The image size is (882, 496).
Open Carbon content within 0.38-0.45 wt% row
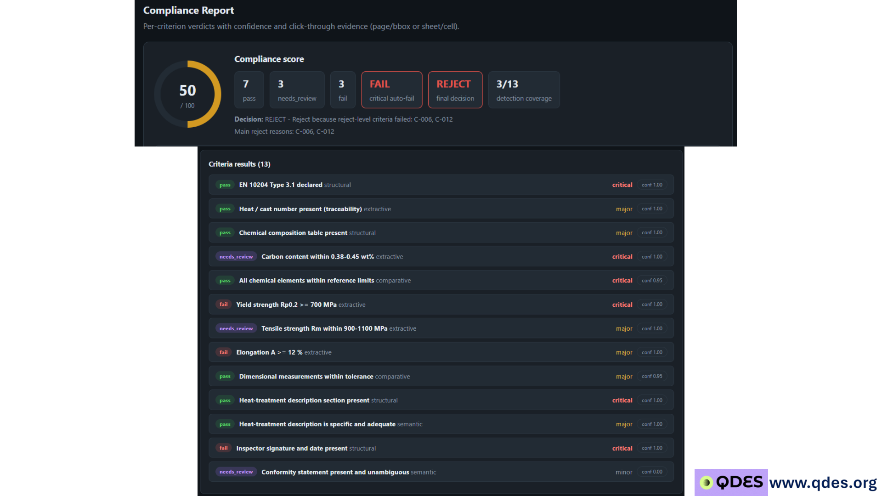[441, 256]
